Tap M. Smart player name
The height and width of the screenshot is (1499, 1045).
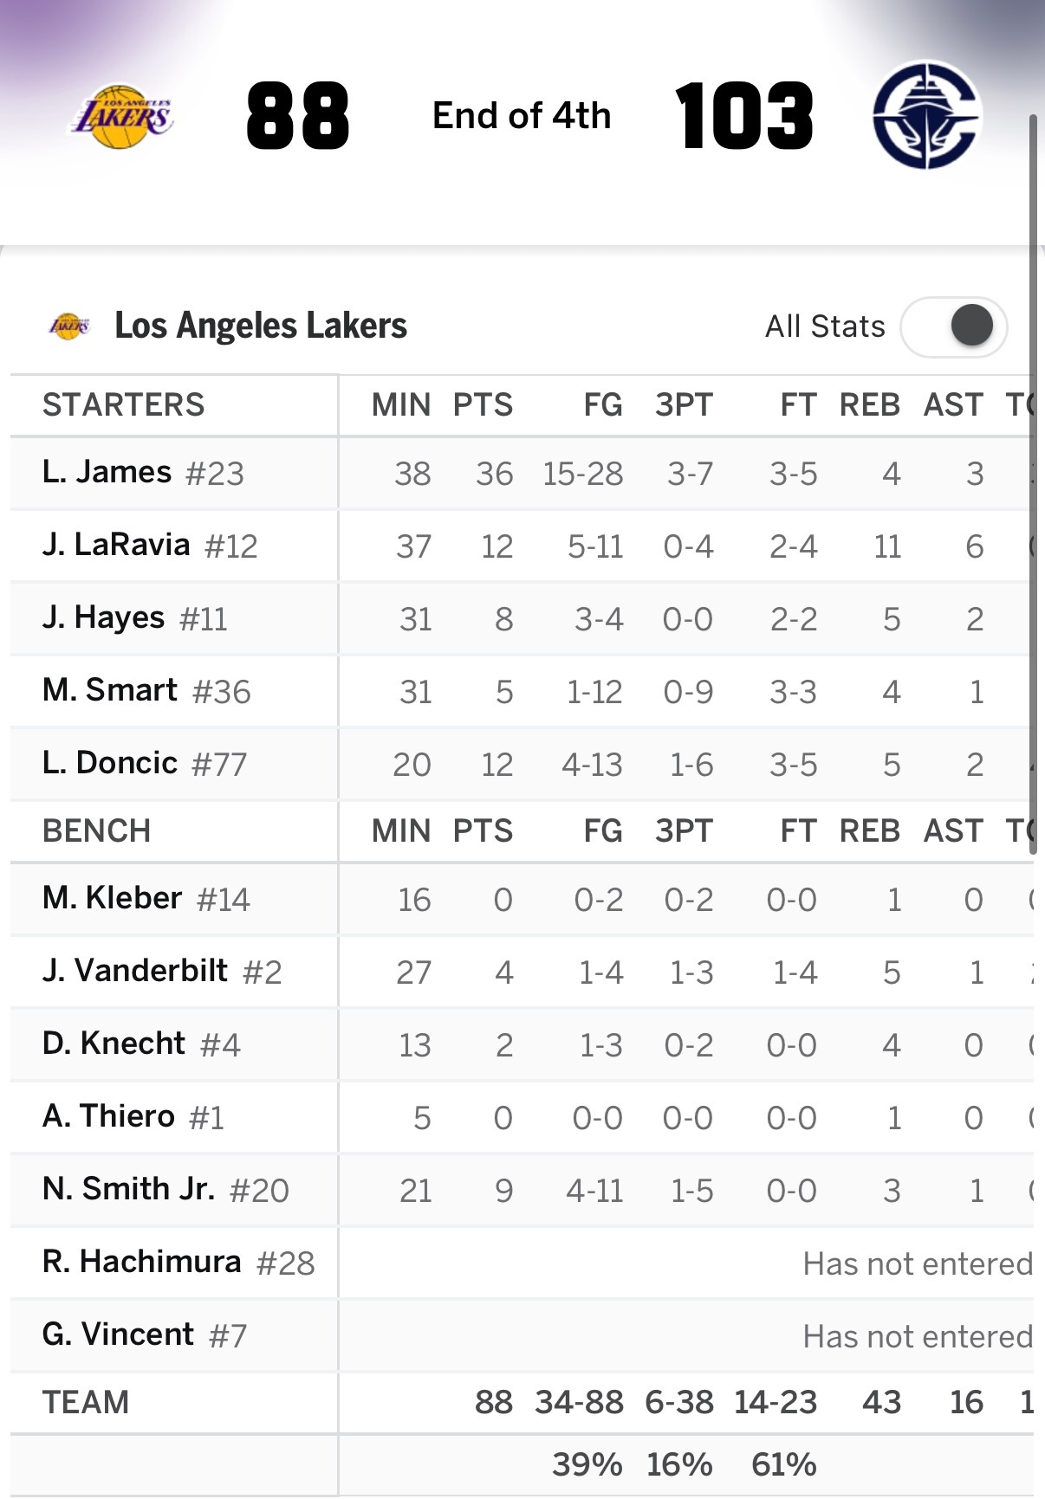point(110,691)
